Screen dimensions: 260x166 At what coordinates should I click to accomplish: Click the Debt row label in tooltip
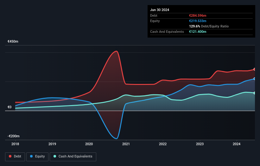click(154, 15)
